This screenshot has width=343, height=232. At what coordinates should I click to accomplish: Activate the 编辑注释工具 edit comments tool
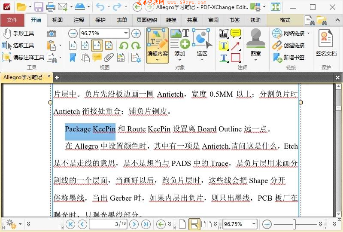pos(23,57)
